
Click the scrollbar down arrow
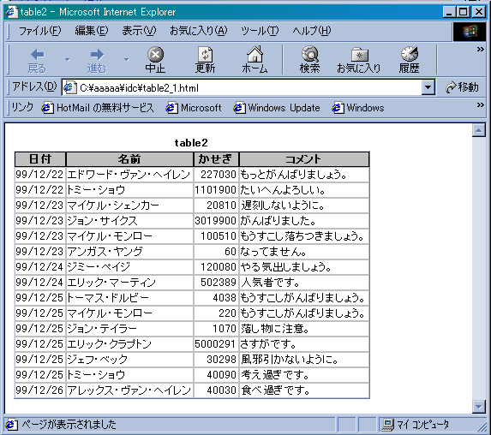(x=479, y=407)
